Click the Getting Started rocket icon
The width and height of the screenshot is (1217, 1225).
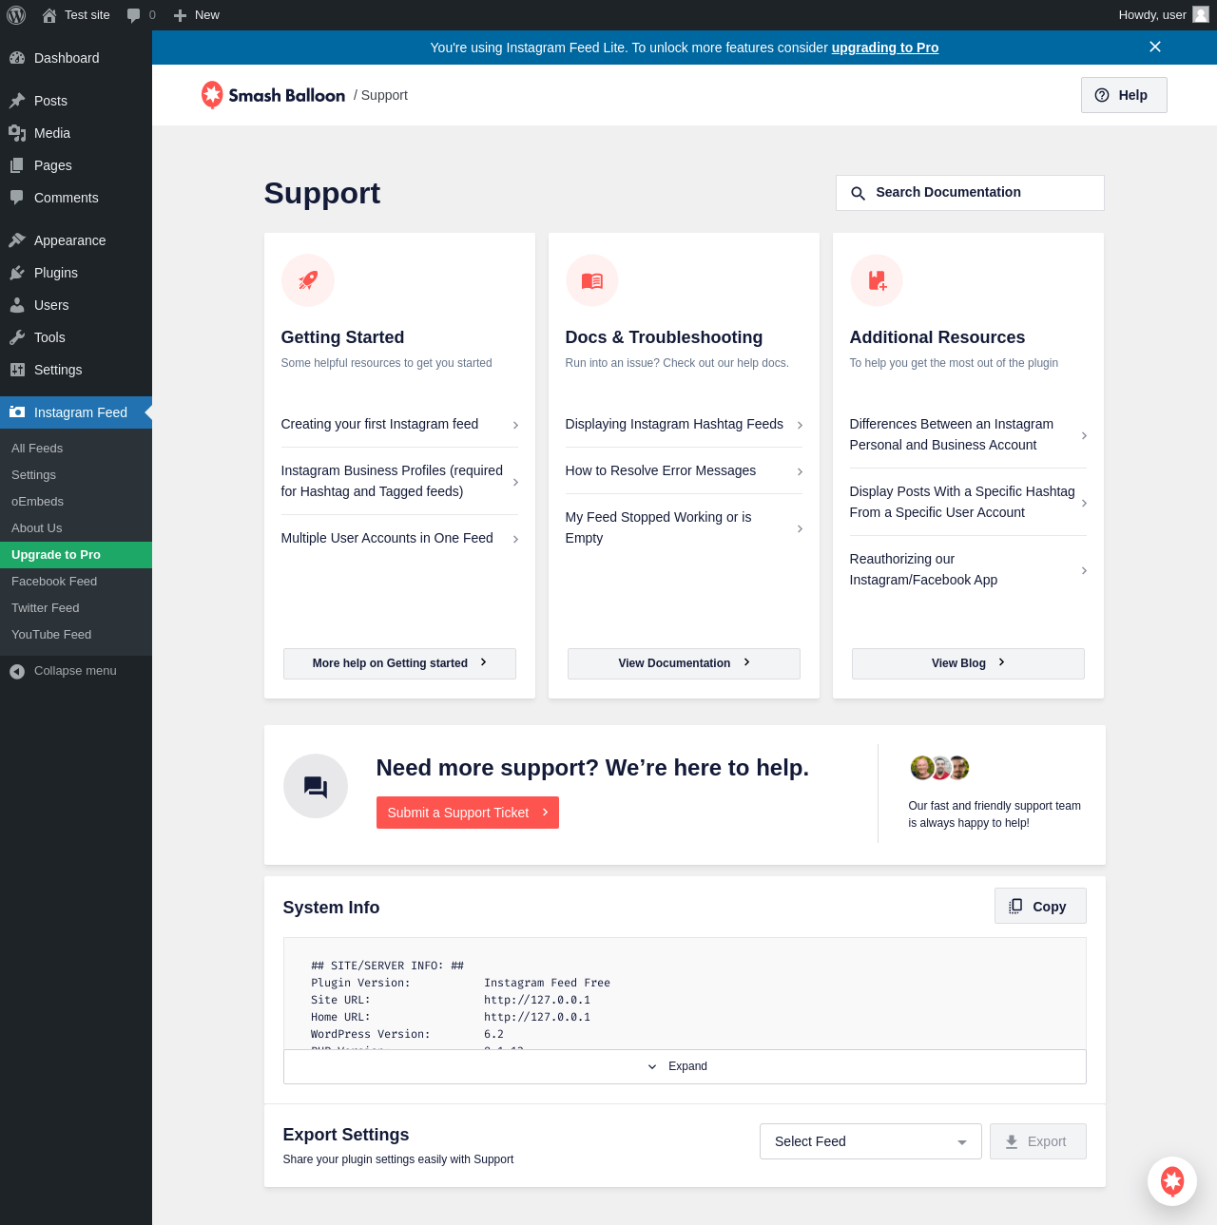308,280
